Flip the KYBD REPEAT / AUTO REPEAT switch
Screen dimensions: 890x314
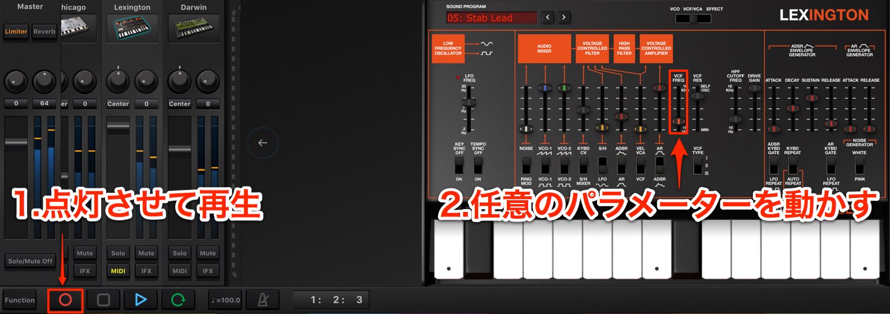pos(793,165)
